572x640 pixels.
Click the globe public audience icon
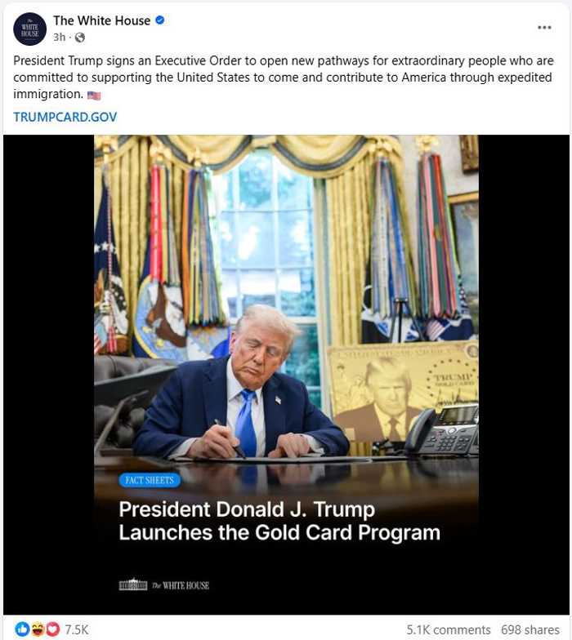80,38
